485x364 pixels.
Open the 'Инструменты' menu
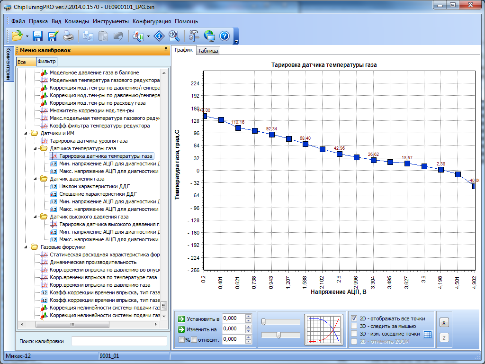(x=110, y=21)
